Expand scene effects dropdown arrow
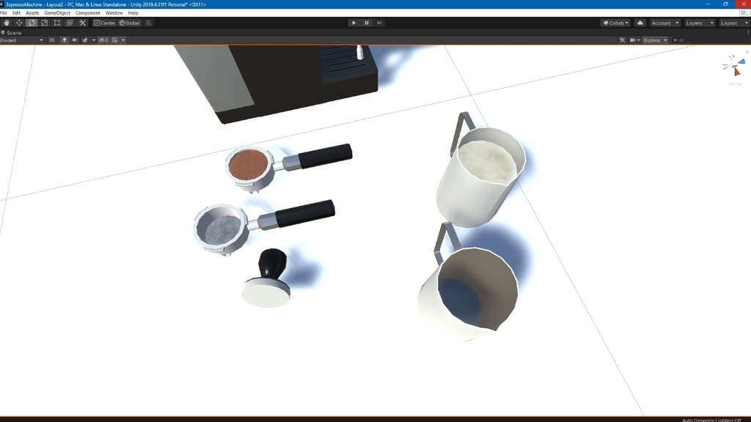 coord(93,40)
